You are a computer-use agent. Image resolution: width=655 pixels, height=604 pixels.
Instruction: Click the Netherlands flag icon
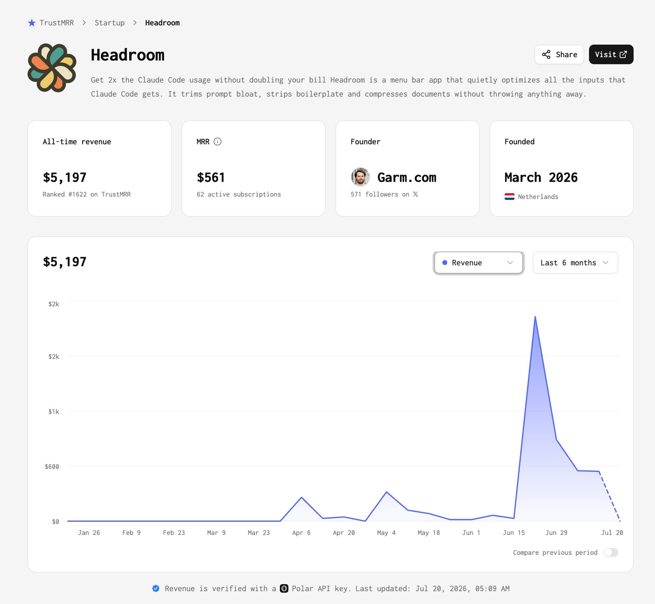tap(509, 197)
